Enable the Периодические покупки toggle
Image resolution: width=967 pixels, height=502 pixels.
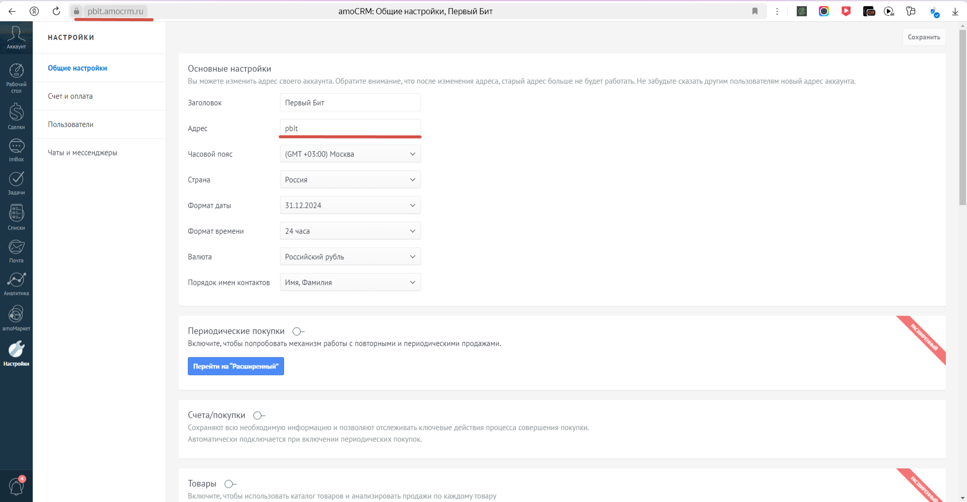(x=298, y=331)
